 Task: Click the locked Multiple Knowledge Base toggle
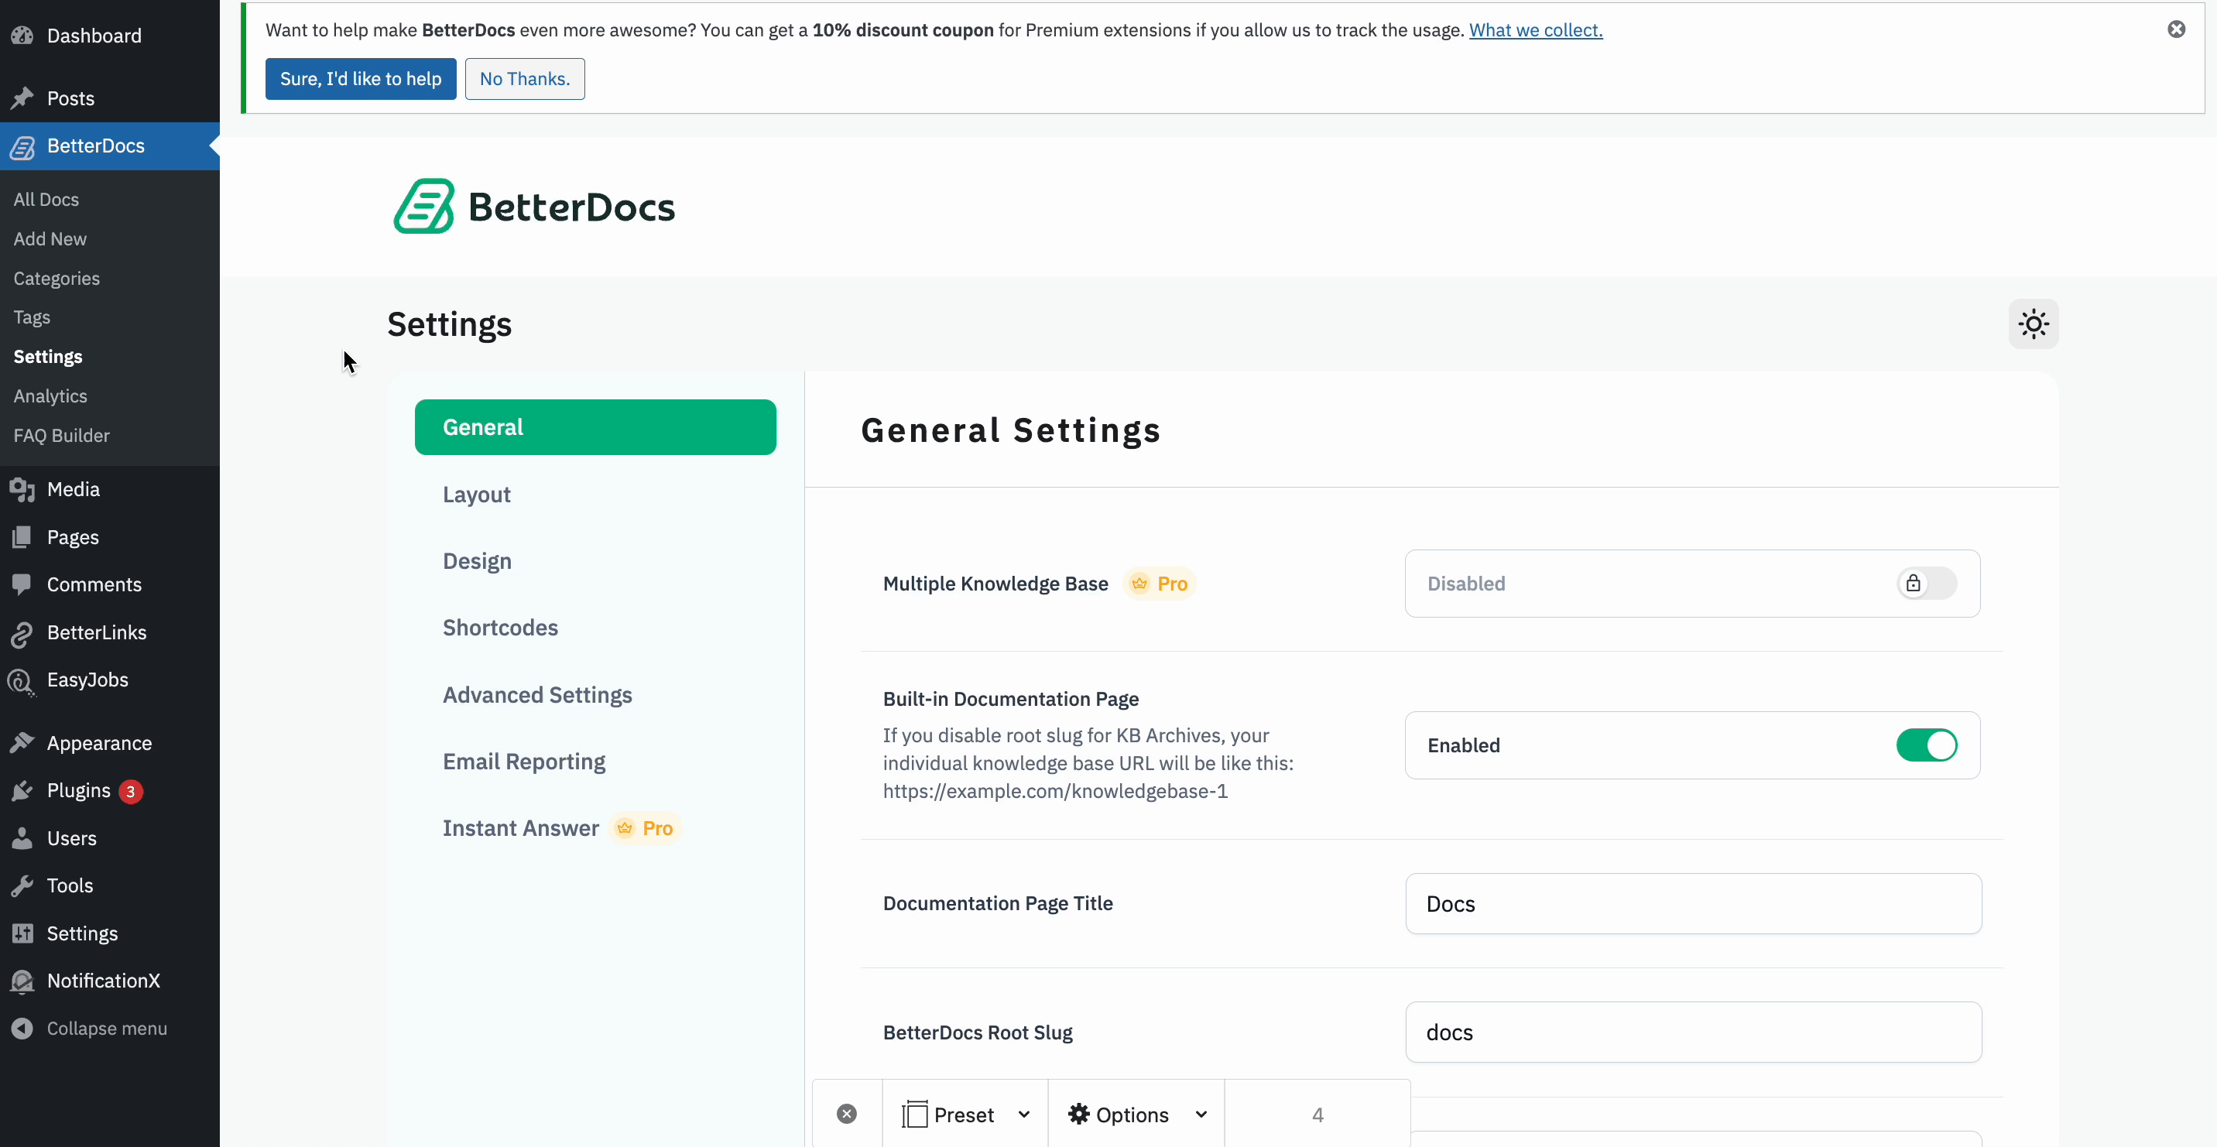[1926, 584]
